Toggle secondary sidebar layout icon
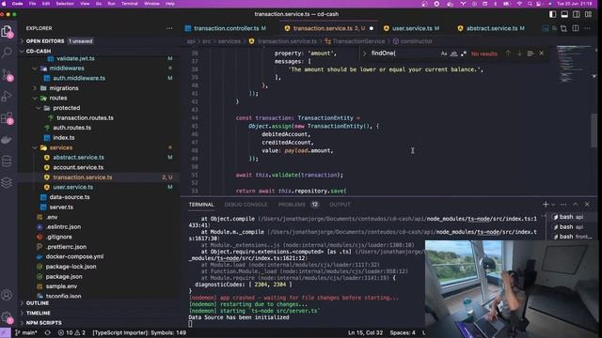Image resolution: width=602 pixels, height=338 pixels. (x=577, y=14)
